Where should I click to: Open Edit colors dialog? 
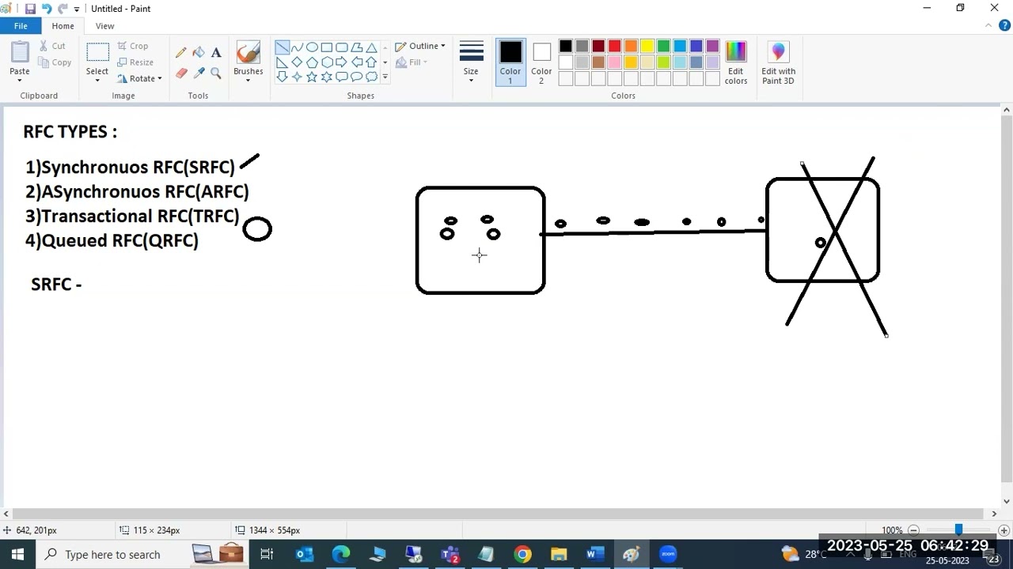point(736,62)
